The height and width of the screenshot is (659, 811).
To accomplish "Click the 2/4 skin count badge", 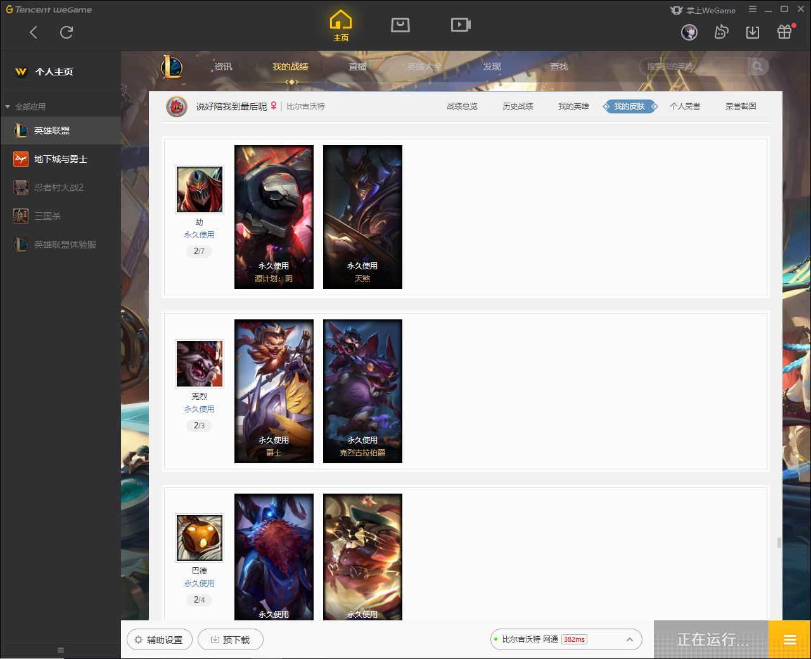I will (200, 600).
